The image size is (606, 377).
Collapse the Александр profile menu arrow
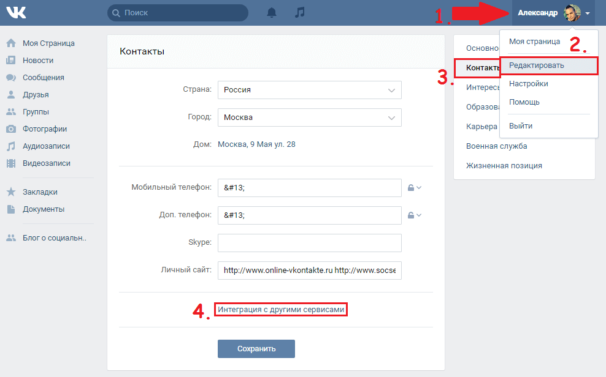tap(588, 13)
